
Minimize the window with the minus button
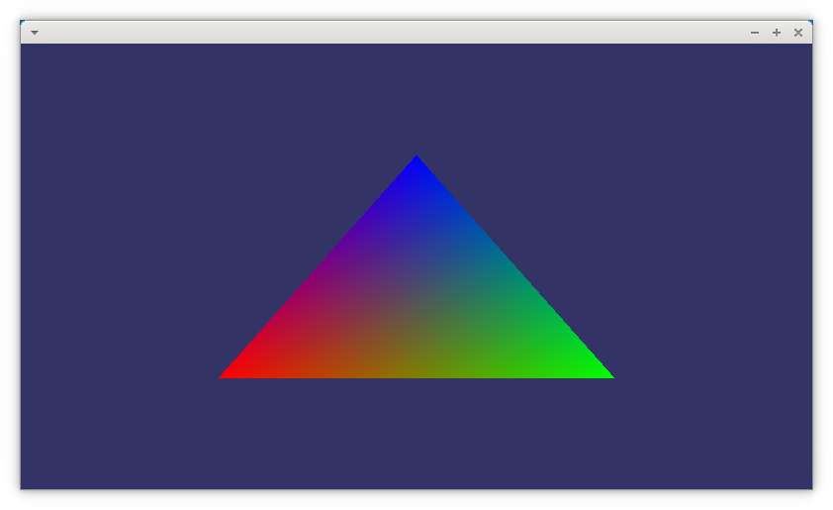(x=755, y=33)
